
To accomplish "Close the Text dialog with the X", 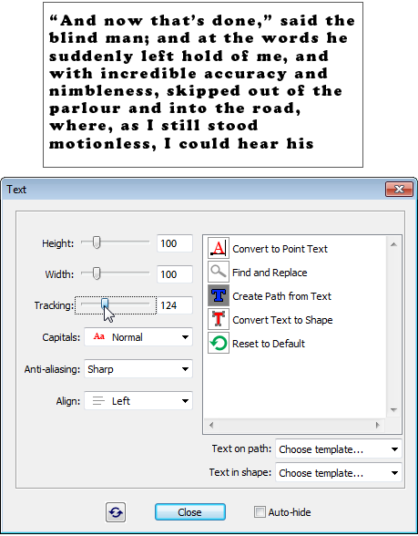I will click(x=399, y=189).
